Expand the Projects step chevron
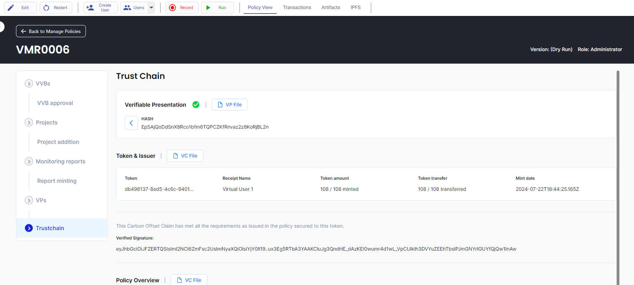This screenshot has height=285, width=634. pos(29,122)
